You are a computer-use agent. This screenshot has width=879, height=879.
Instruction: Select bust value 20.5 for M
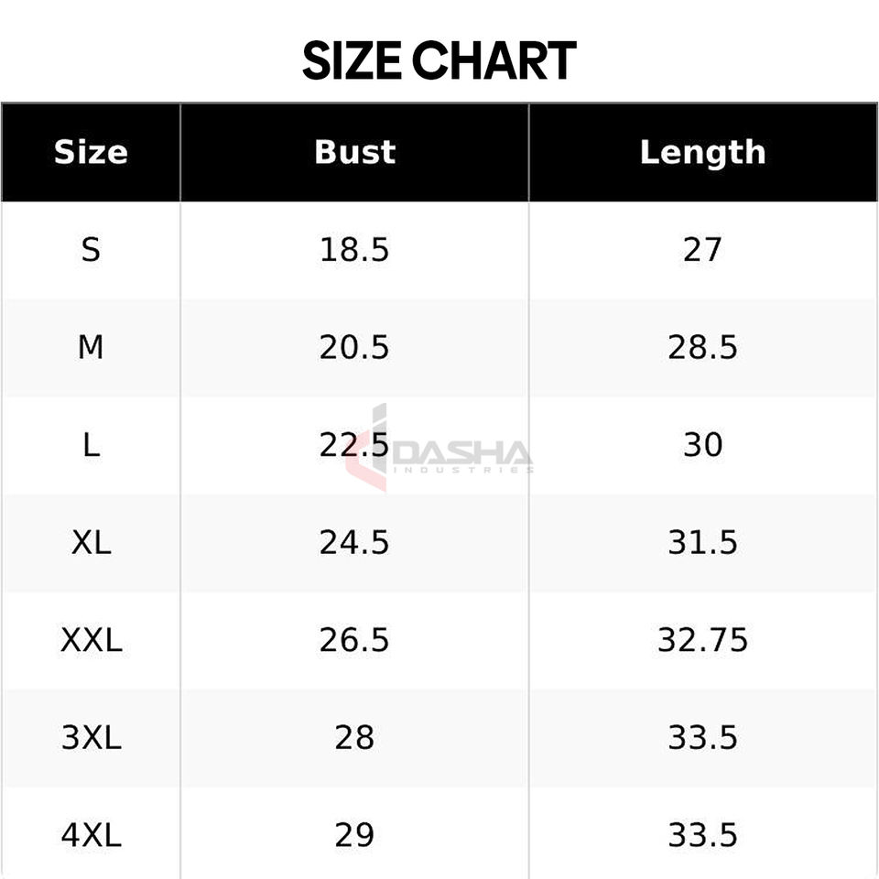click(x=354, y=348)
